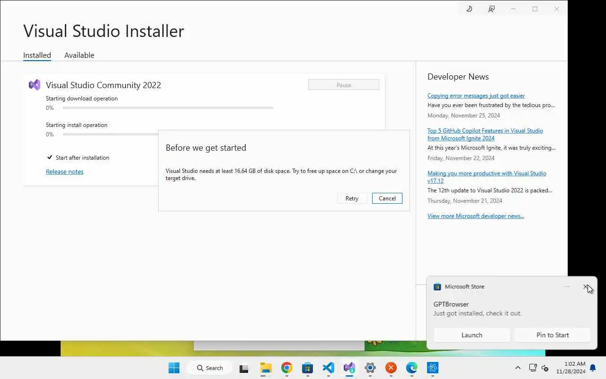Open Microsoft Store from the taskbar
The image size is (606, 379).
(307, 368)
